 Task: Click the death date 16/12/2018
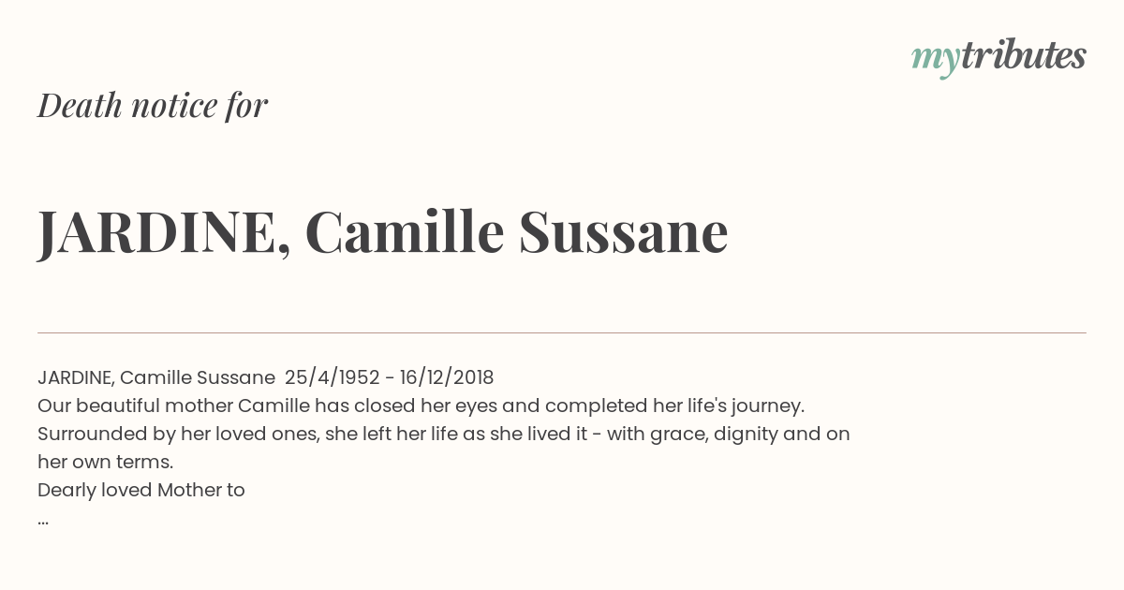(x=447, y=377)
